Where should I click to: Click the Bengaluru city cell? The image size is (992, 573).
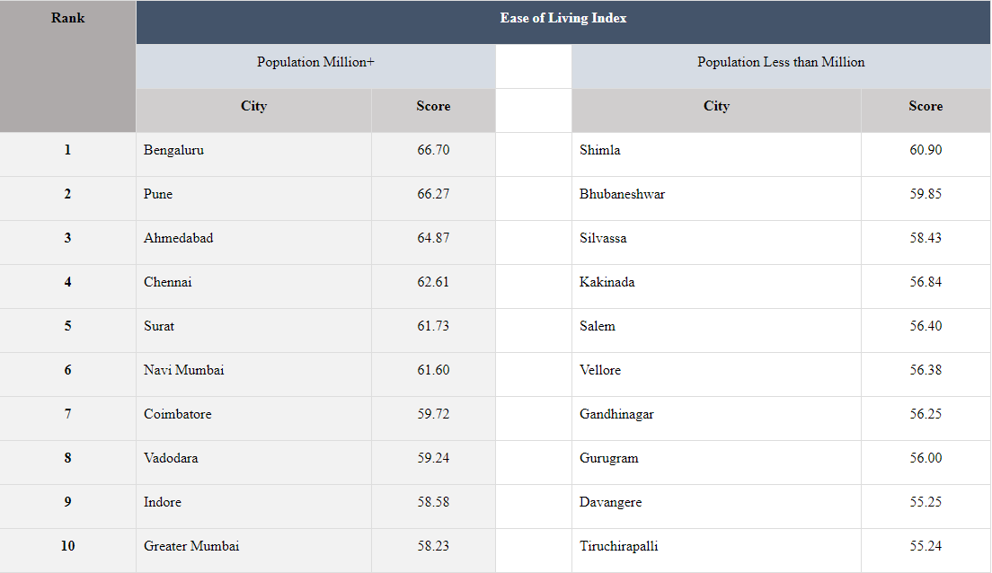point(174,150)
